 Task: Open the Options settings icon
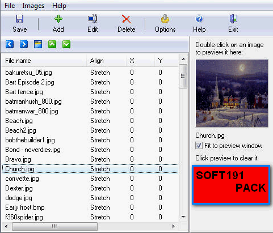tap(165, 19)
